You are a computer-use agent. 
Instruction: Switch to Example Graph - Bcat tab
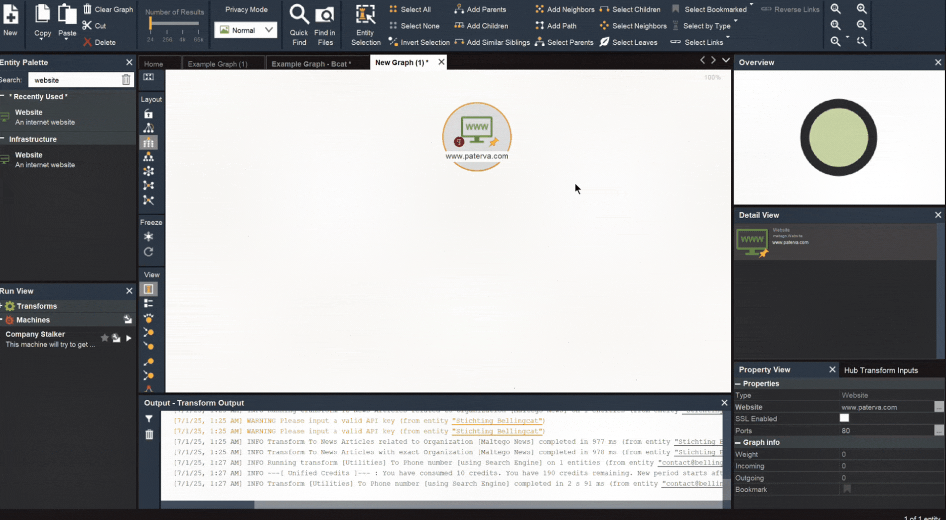click(311, 64)
